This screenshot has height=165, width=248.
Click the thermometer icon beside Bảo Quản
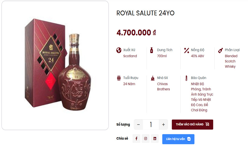[x=187, y=78]
